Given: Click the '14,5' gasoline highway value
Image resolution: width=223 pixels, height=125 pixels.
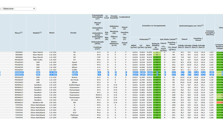Looking at the screenshot, I should [x=203, y=57].
